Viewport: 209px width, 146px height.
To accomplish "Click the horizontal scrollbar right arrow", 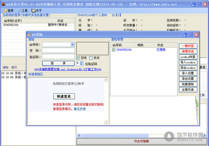I will pyautogui.click(x=204, y=136).
